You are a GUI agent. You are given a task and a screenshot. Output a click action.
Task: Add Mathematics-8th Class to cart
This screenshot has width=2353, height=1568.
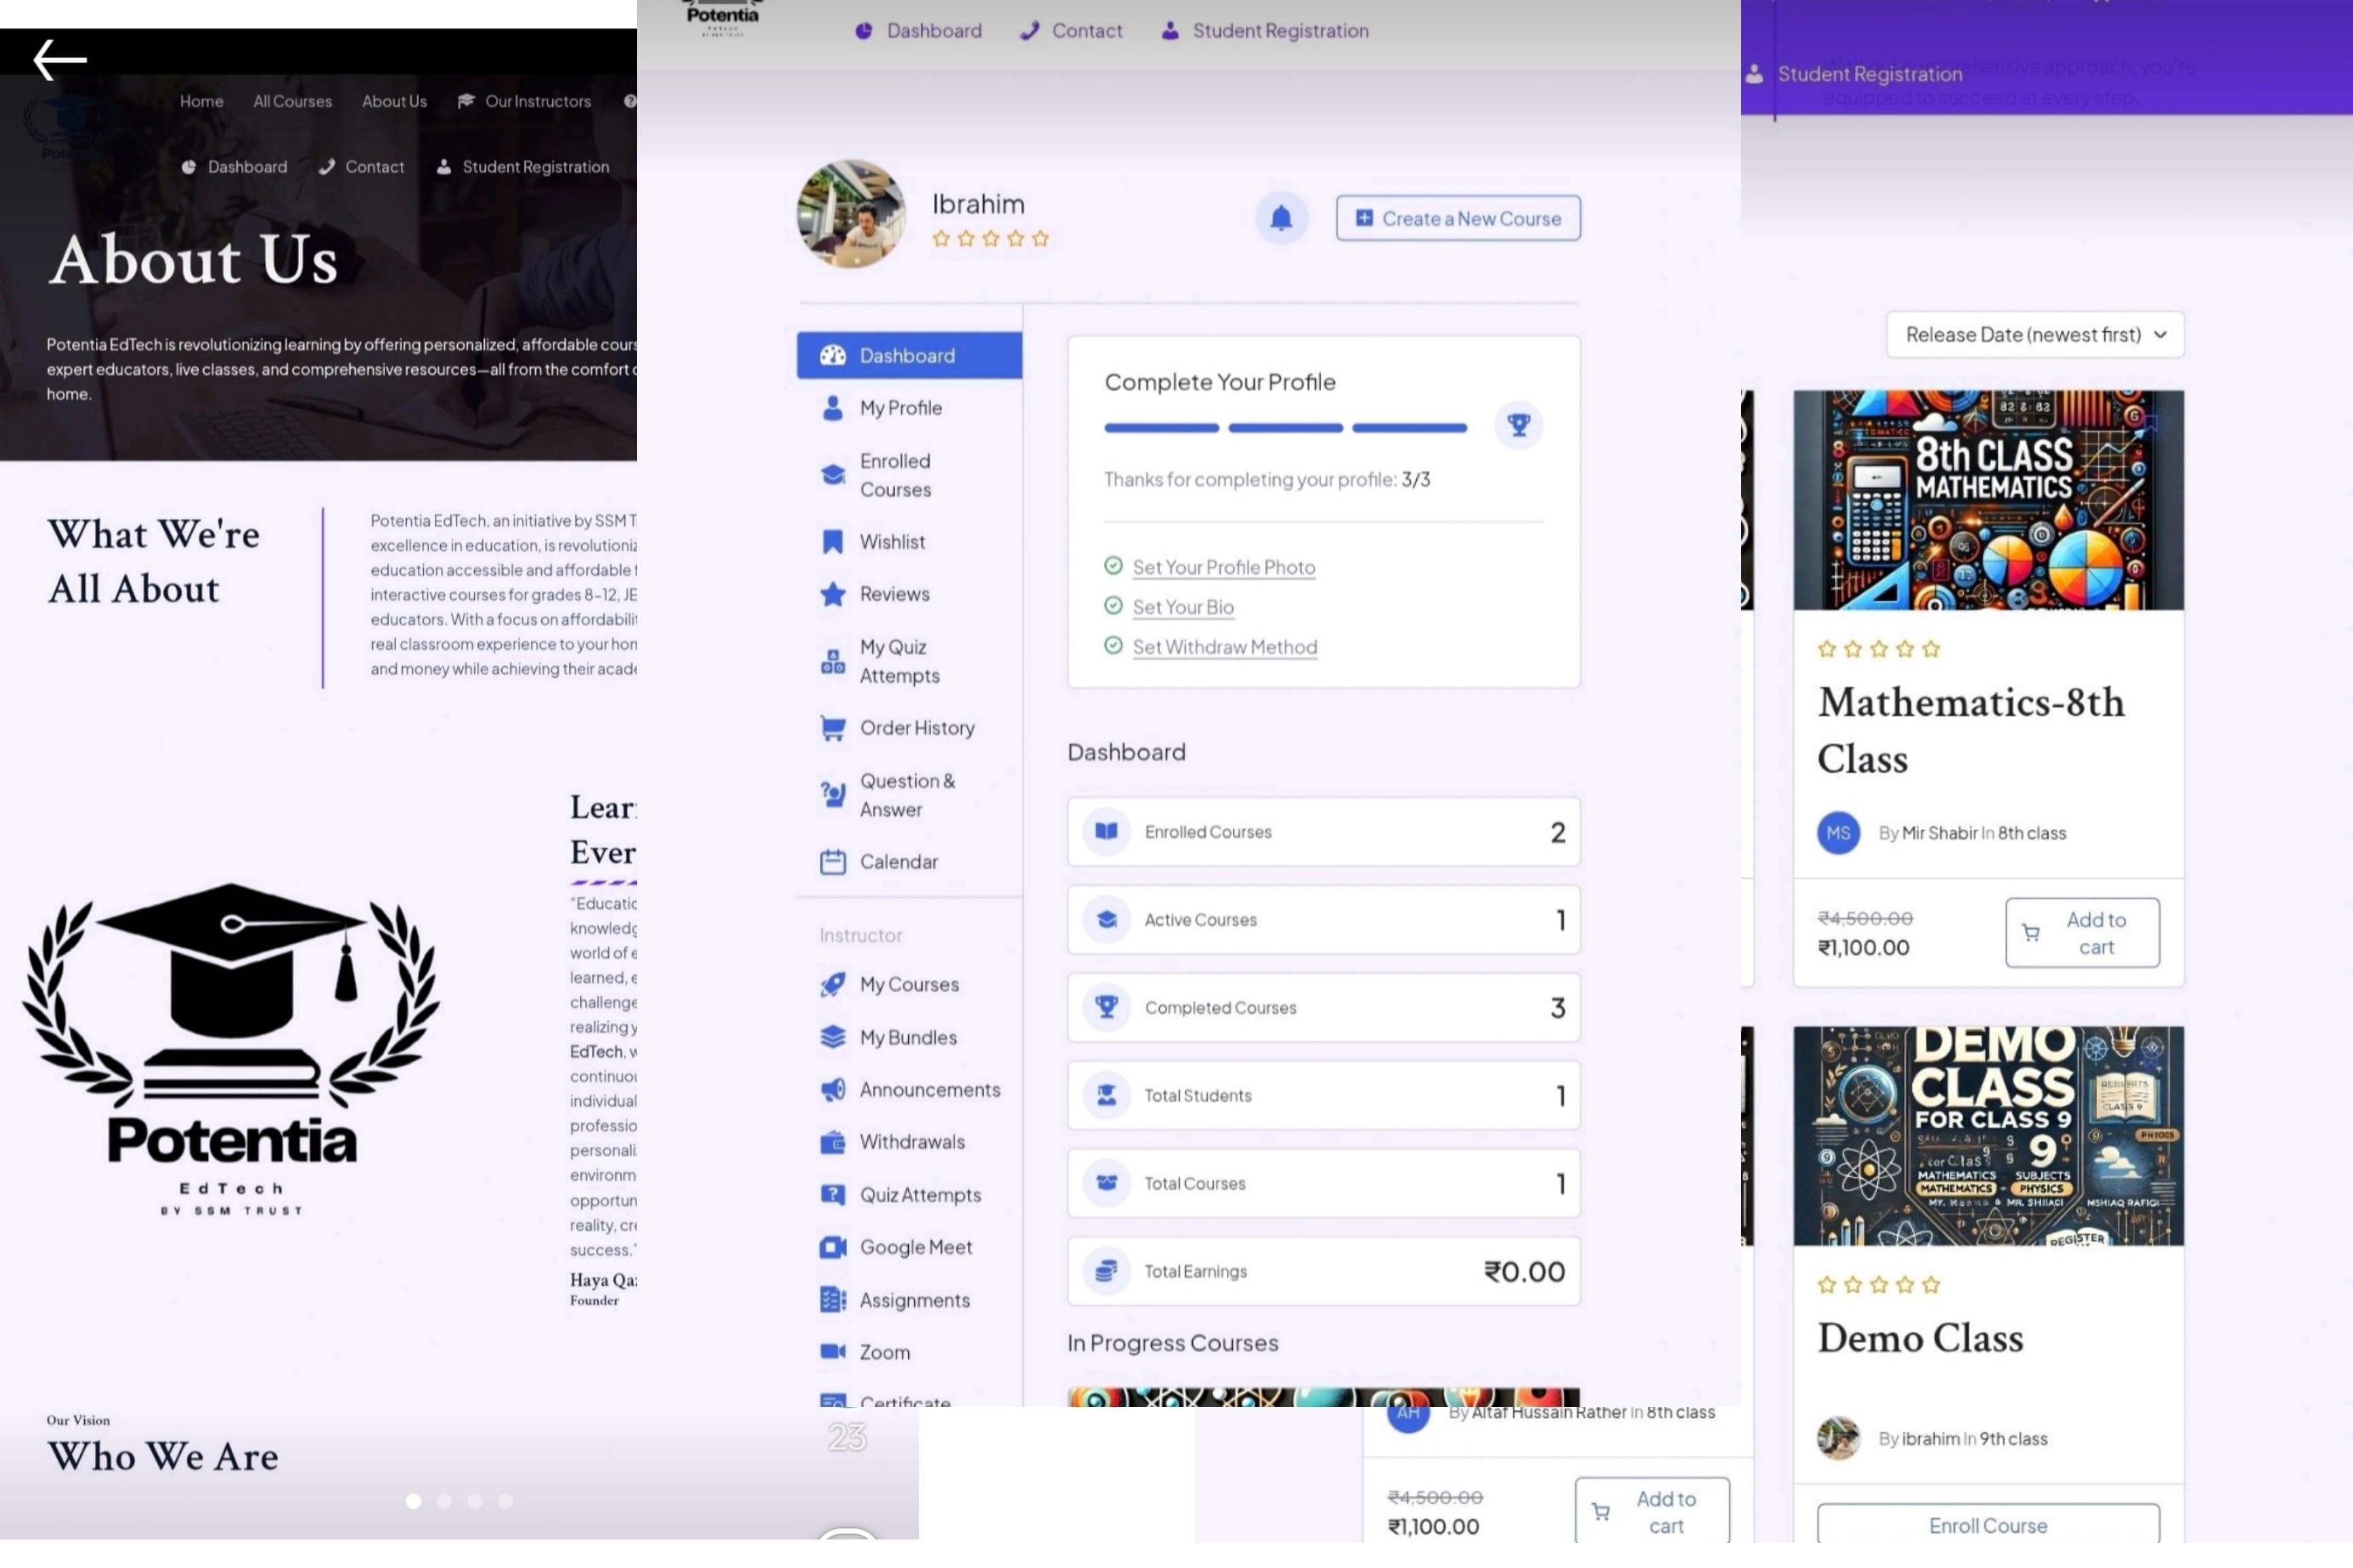point(2081,932)
